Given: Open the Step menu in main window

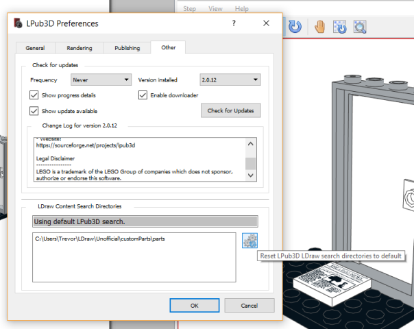Looking at the screenshot, I should pos(190,9).
